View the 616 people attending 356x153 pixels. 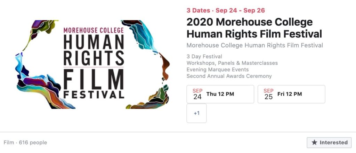point(33,143)
